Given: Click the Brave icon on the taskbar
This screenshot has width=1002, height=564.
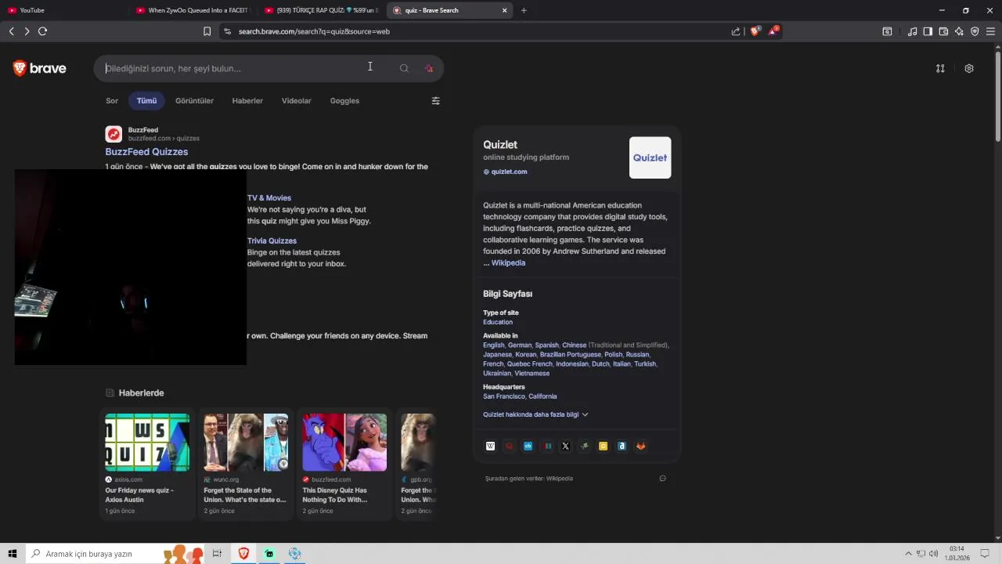Looking at the screenshot, I should (243, 554).
